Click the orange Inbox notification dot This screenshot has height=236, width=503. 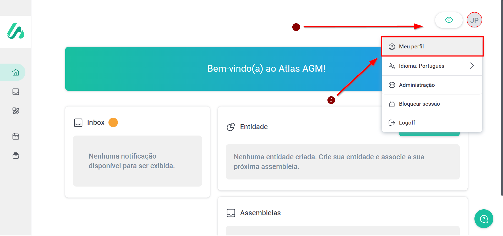click(113, 122)
